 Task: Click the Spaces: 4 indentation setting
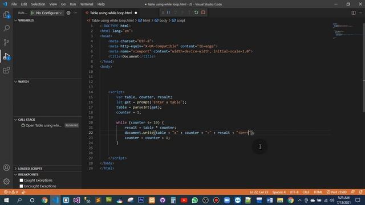tap(279, 192)
